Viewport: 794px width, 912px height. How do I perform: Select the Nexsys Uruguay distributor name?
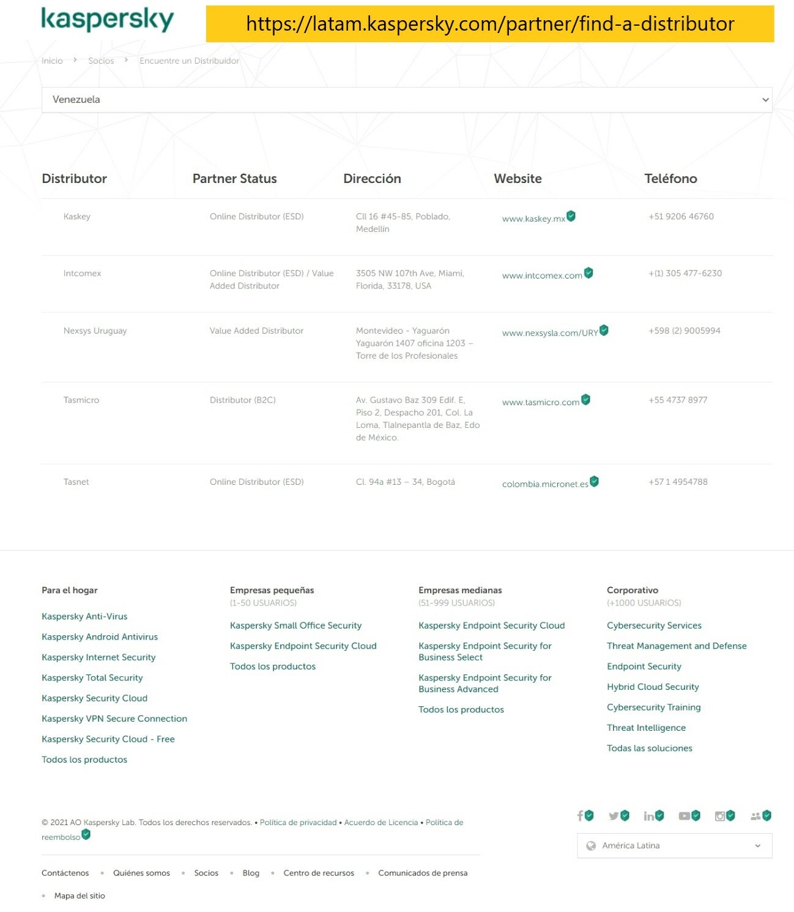[x=95, y=331]
